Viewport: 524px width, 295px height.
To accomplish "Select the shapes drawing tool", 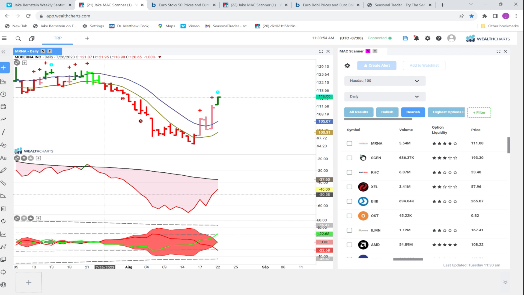I will point(4,145).
